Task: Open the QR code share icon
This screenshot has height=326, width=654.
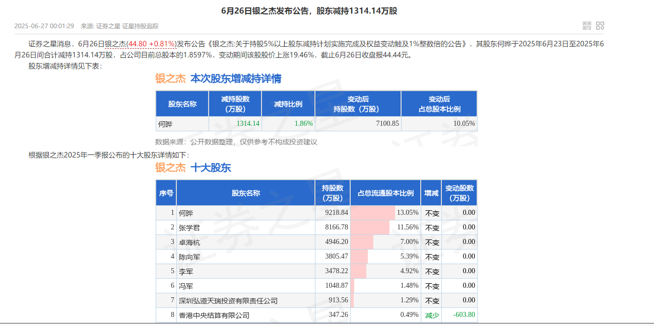Action: click(x=587, y=26)
